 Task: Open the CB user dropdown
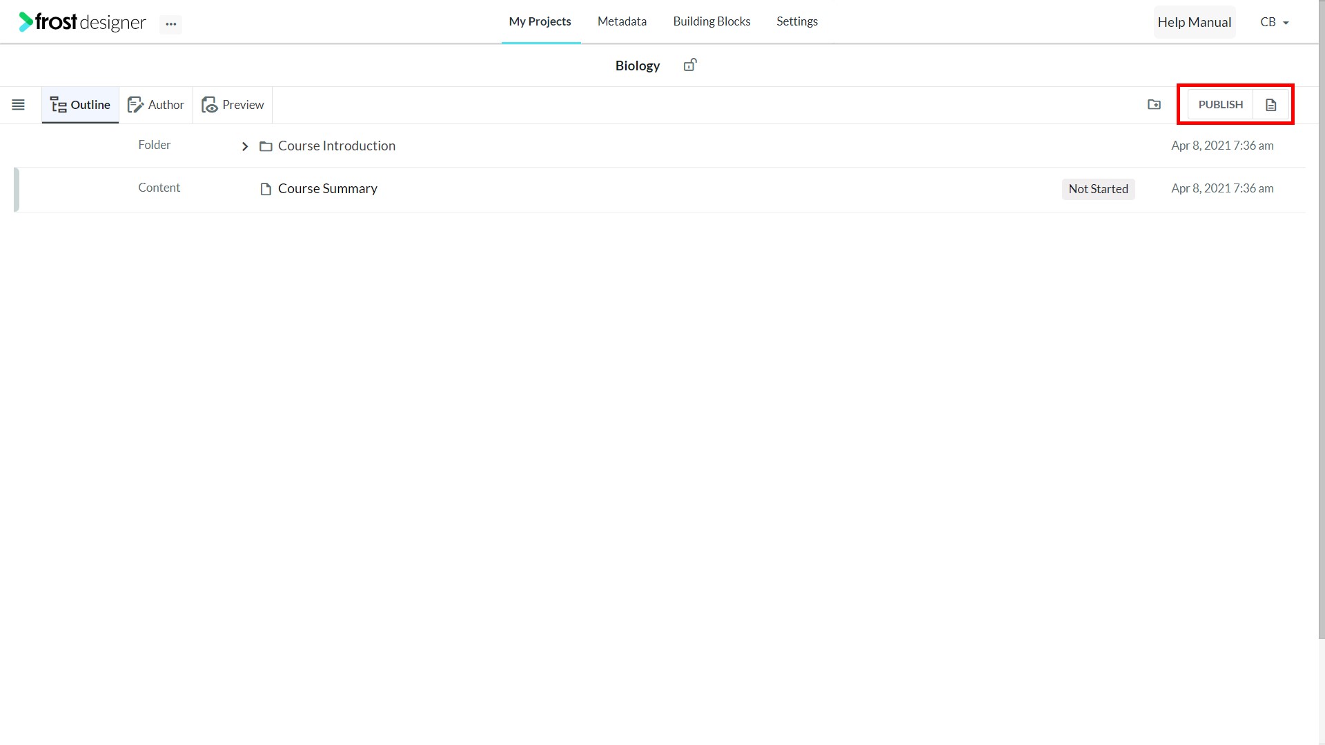[1275, 22]
